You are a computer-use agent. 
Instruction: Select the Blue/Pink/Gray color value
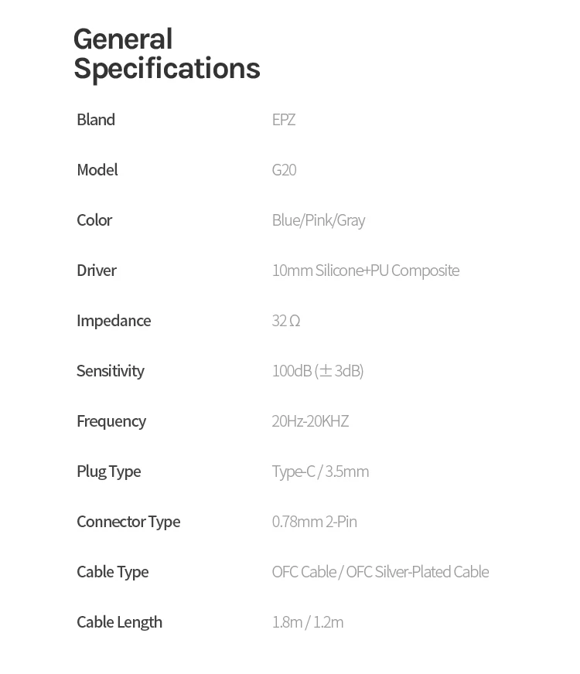click(x=318, y=220)
